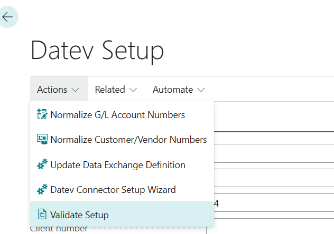The height and width of the screenshot is (234, 334).
Task: Click the Update Data Exchange Definition gear icon
Action: click(x=42, y=165)
